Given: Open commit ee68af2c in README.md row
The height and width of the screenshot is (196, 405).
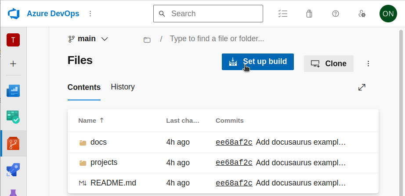Looking at the screenshot, I should pos(234,183).
